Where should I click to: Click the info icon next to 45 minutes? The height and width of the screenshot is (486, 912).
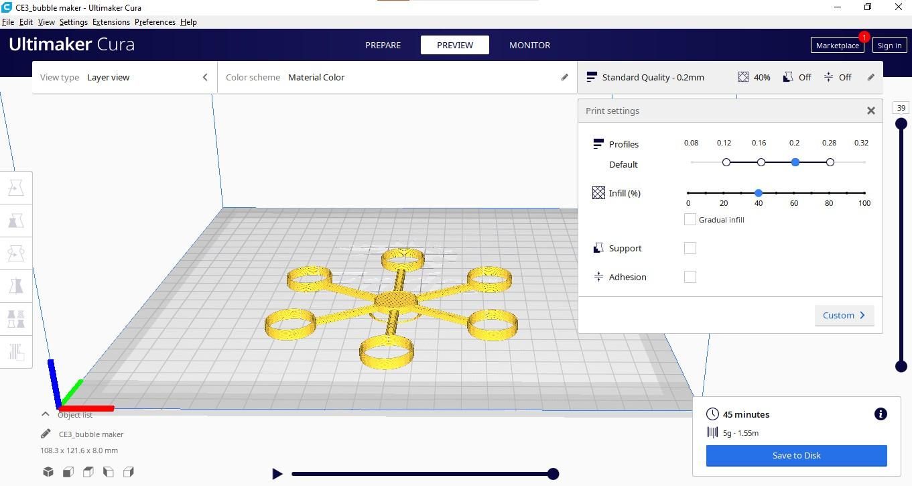(x=881, y=414)
